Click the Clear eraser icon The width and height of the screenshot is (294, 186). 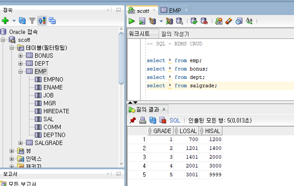[229, 21]
